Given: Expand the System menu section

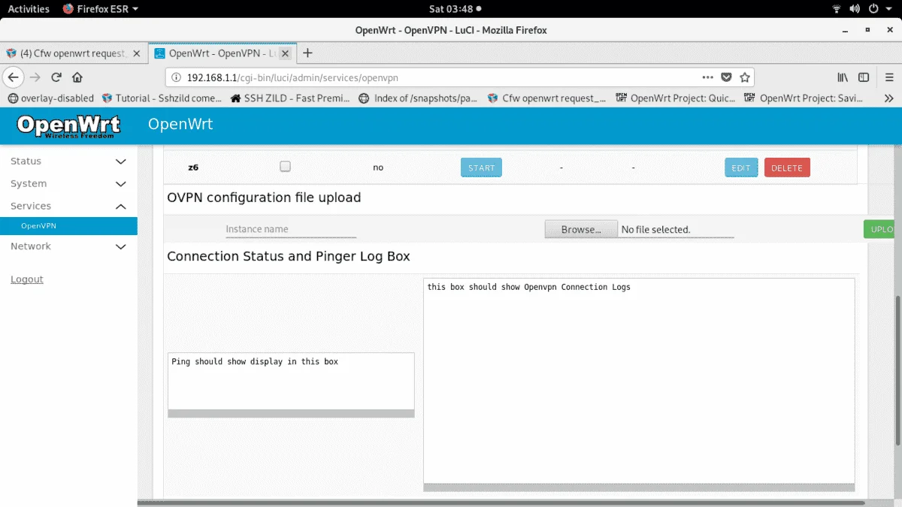Looking at the screenshot, I should tap(68, 184).
